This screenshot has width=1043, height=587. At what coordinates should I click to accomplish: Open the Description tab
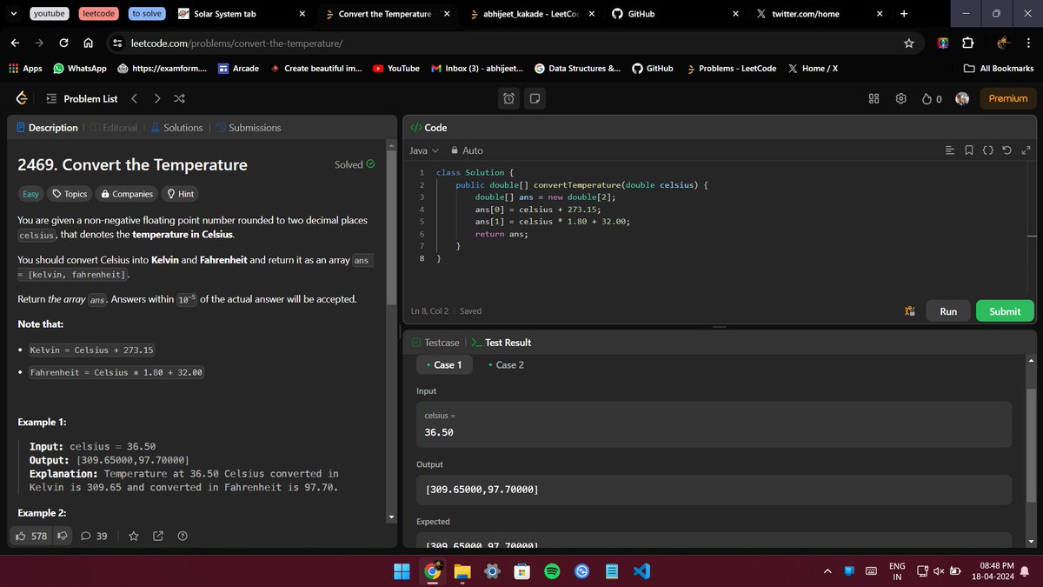click(47, 127)
